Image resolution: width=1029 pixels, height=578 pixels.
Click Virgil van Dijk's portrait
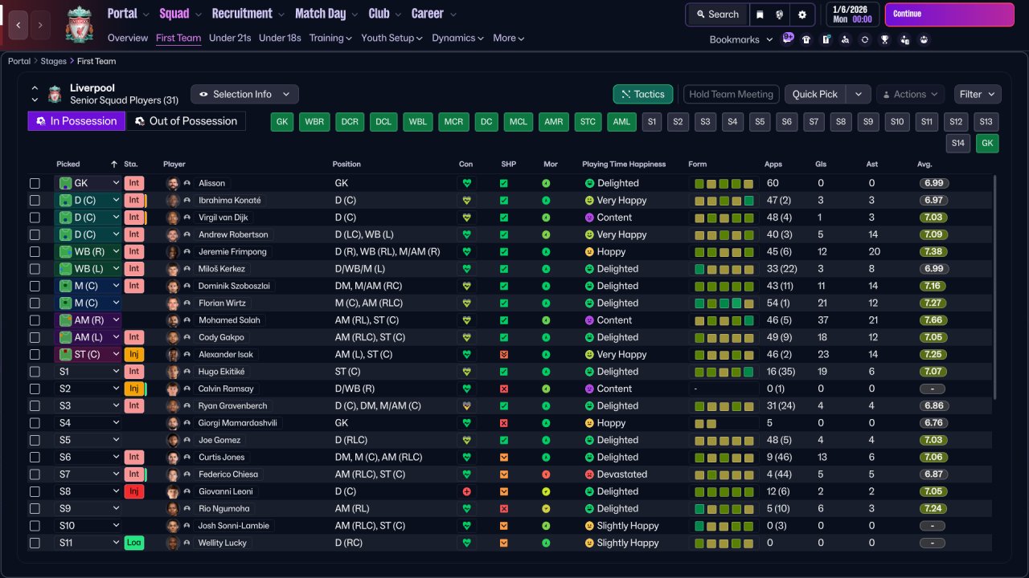172,218
